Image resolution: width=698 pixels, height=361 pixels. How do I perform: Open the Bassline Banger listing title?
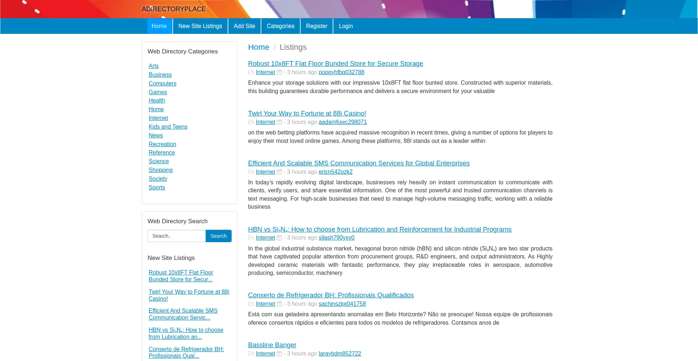pos(272,345)
